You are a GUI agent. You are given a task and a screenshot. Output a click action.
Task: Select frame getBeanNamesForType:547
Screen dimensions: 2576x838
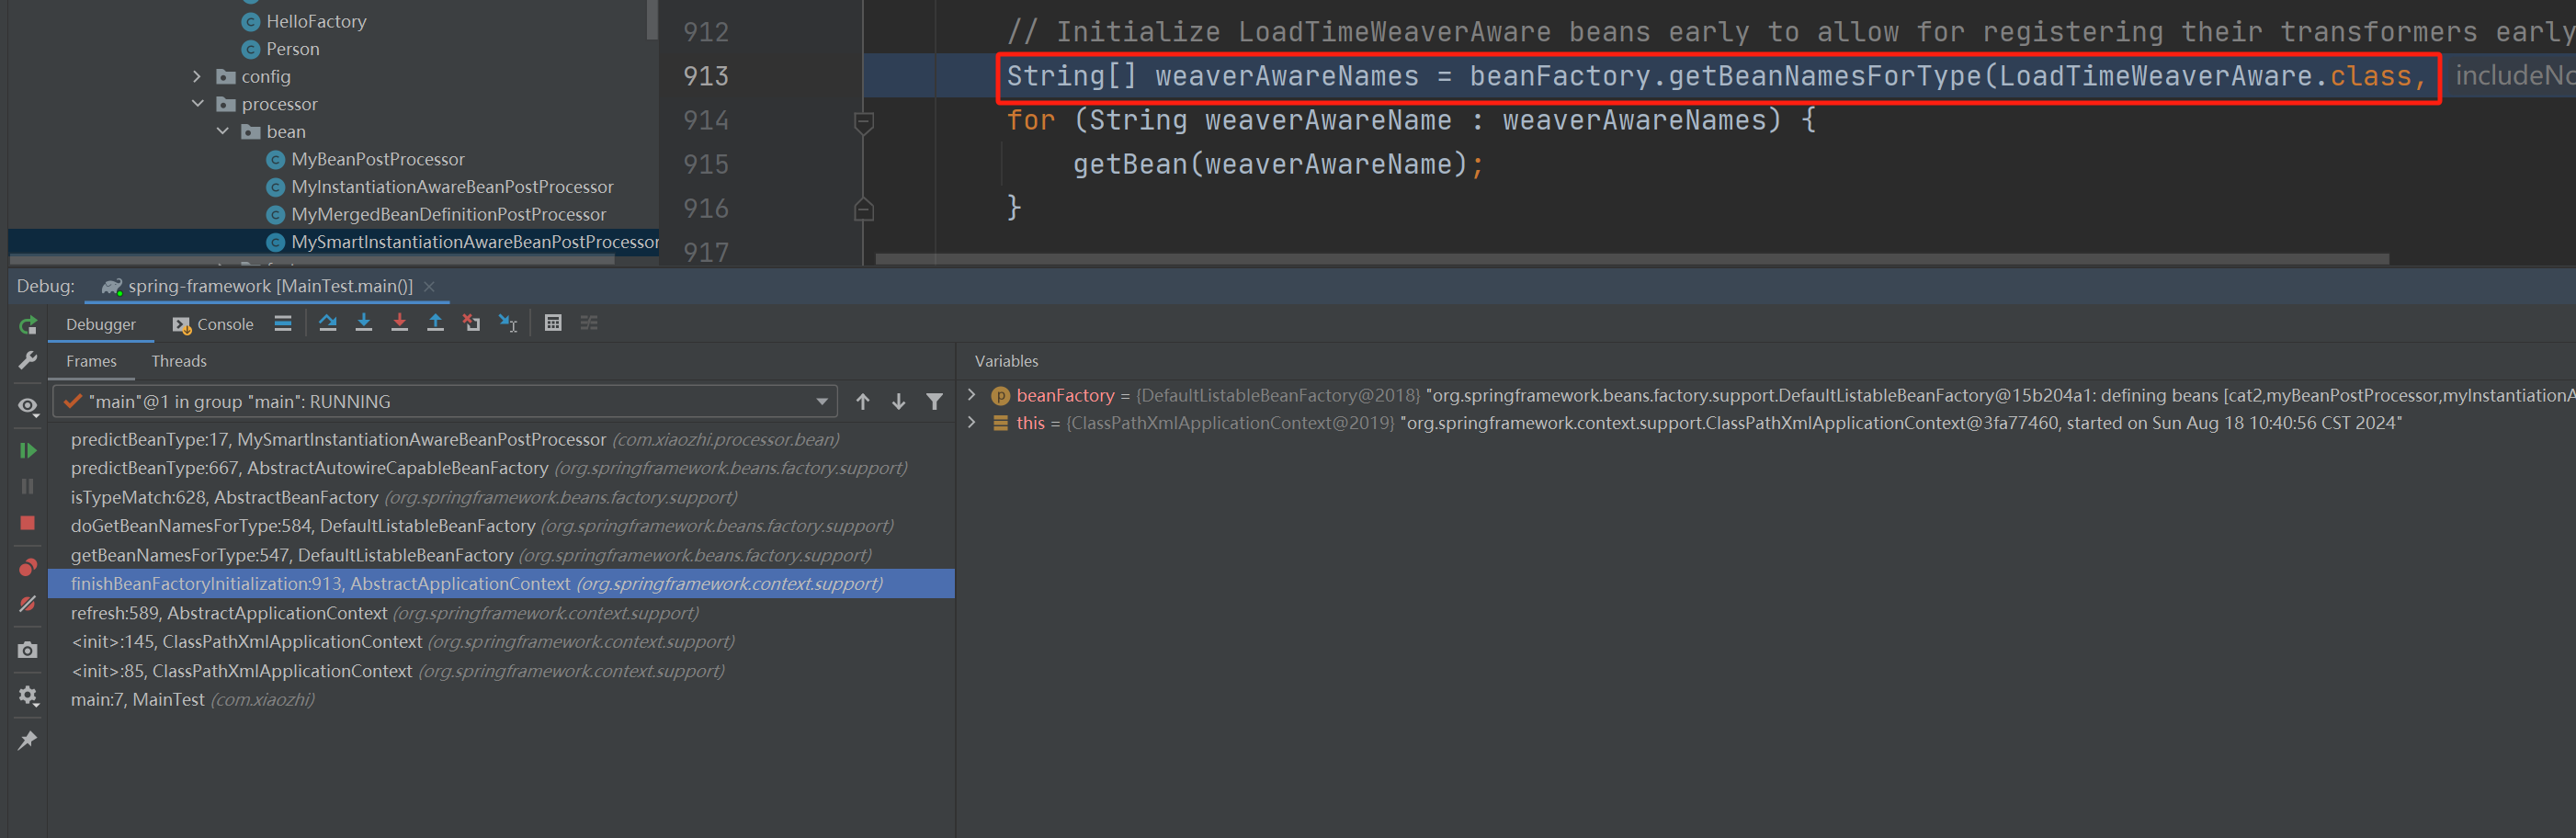[x=501, y=556]
